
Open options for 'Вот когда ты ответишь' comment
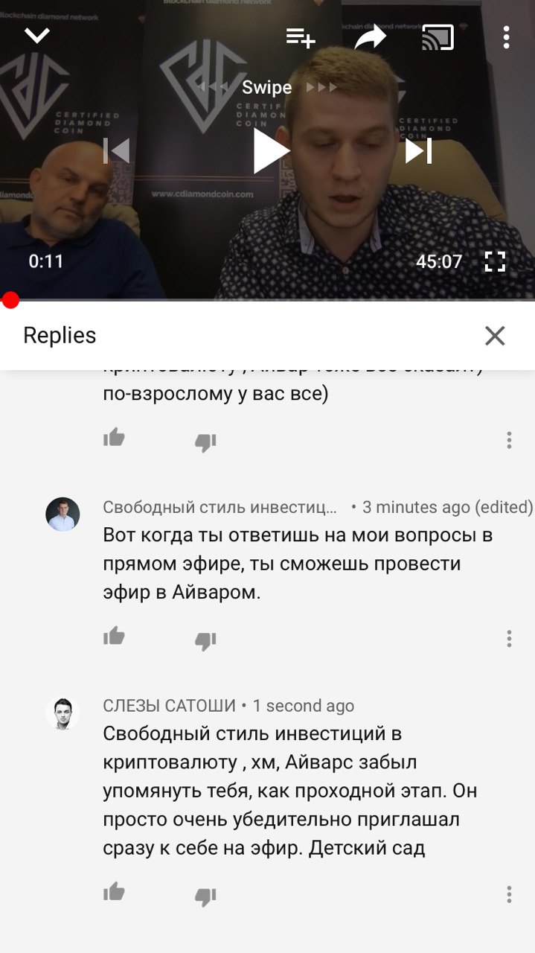[509, 639]
